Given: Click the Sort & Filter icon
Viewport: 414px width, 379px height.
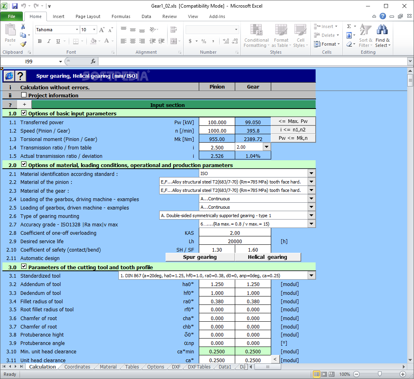Looking at the screenshot, I should (x=366, y=35).
